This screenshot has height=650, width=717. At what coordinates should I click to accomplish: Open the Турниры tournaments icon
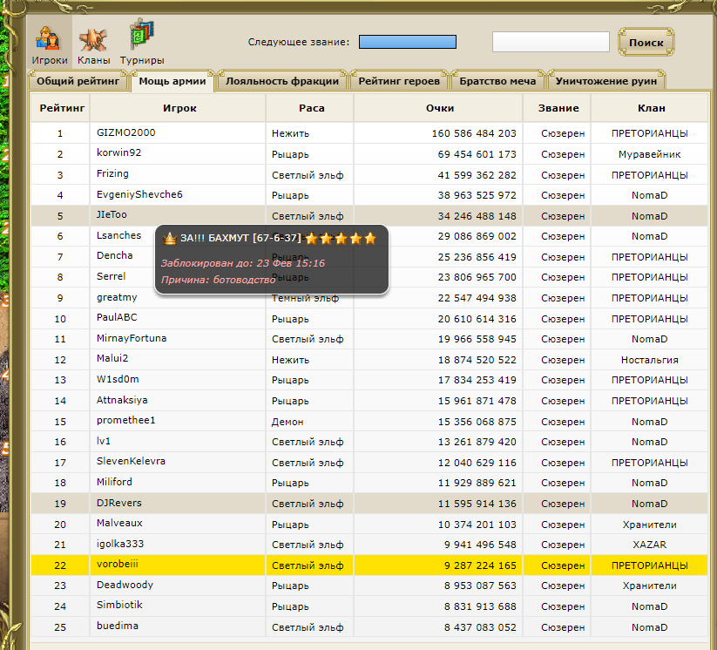coord(142,45)
